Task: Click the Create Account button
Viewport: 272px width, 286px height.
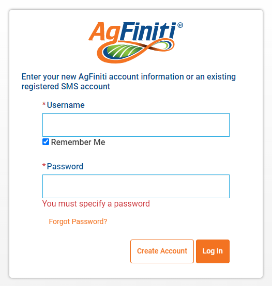Action: (162, 251)
